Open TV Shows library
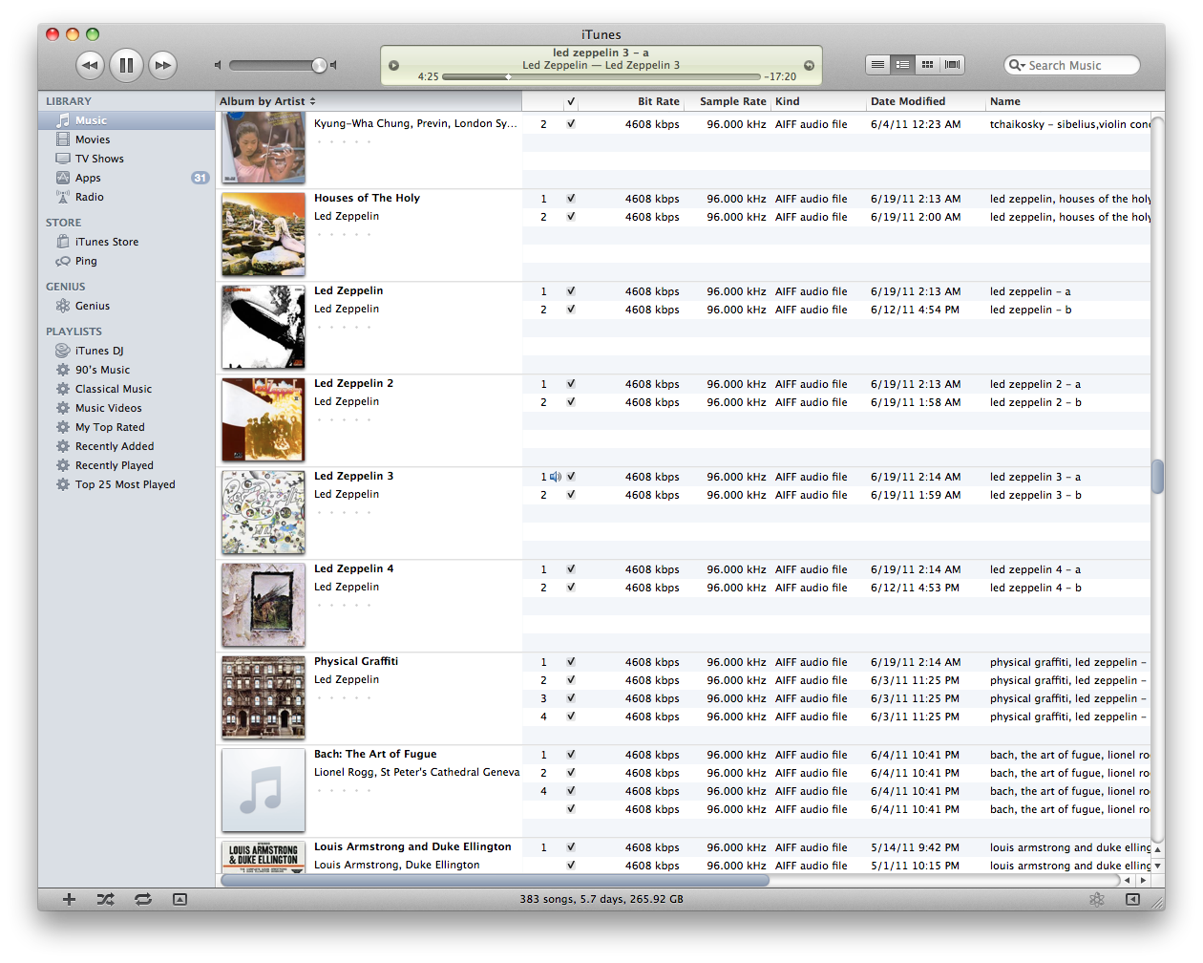Viewport: 1203px width, 963px height. coord(126,159)
